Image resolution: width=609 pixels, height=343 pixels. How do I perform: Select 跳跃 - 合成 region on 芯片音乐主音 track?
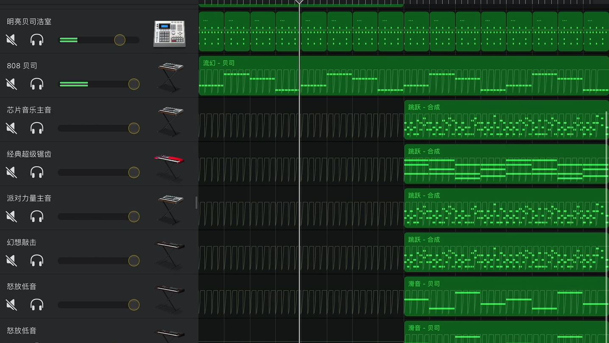[x=506, y=120]
